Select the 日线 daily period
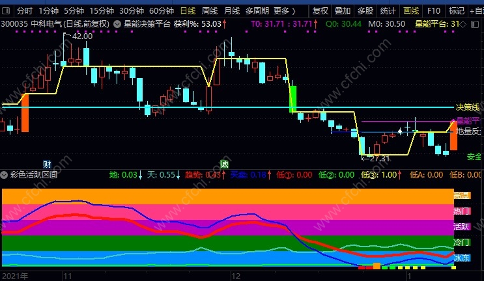 [x=188, y=12]
